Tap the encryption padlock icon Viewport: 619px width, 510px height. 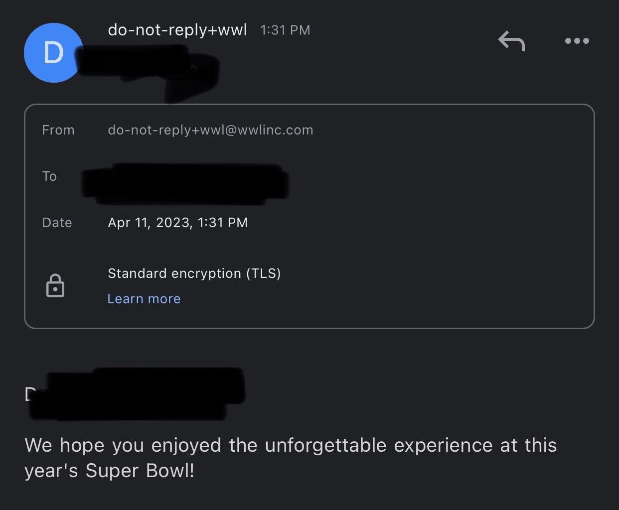(x=55, y=286)
